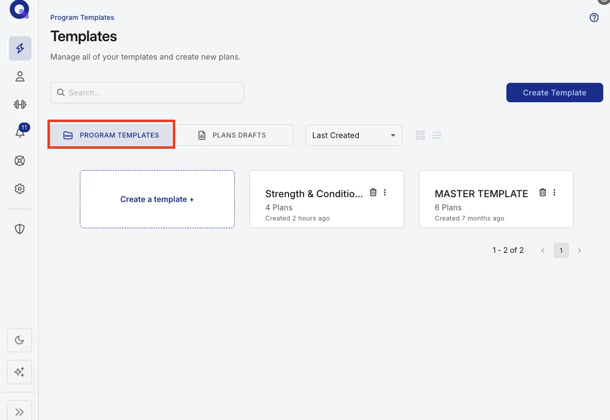This screenshot has height=420, width=610.
Task: Click the sparkle AI assistant icon
Action: 19,372
